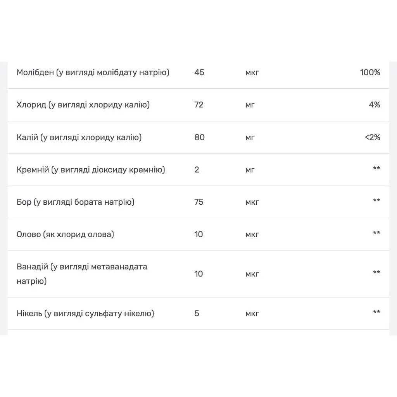Screen dimensions: 397x397
Task: Select the Олово (як хлорид олова) label
Action: pyautogui.click(x=65, y=235)
